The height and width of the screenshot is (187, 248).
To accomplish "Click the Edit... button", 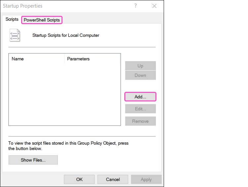I will click(140, 109).
